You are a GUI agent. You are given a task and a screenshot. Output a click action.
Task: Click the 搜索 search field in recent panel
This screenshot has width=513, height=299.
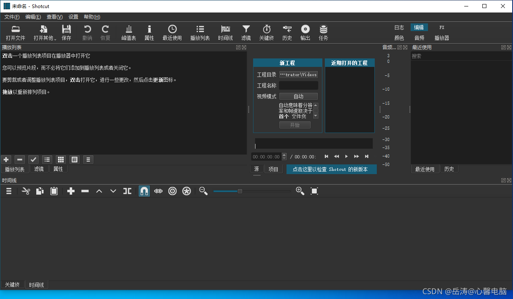click(461, 56)
